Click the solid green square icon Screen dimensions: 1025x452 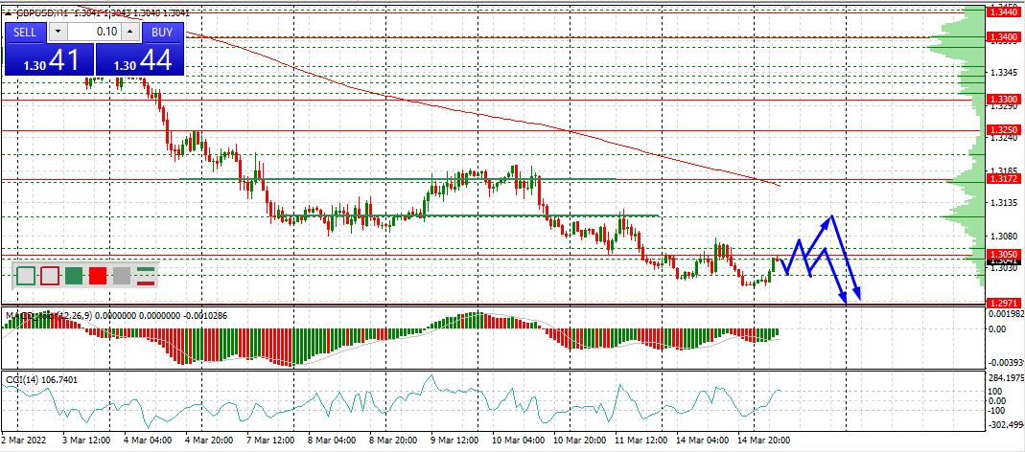pyautogui.click(x=74, y=276)
